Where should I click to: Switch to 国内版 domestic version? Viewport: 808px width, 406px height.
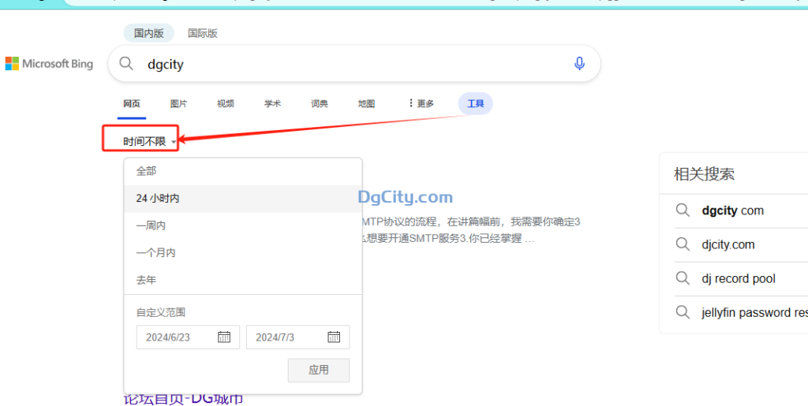[148, 33]
